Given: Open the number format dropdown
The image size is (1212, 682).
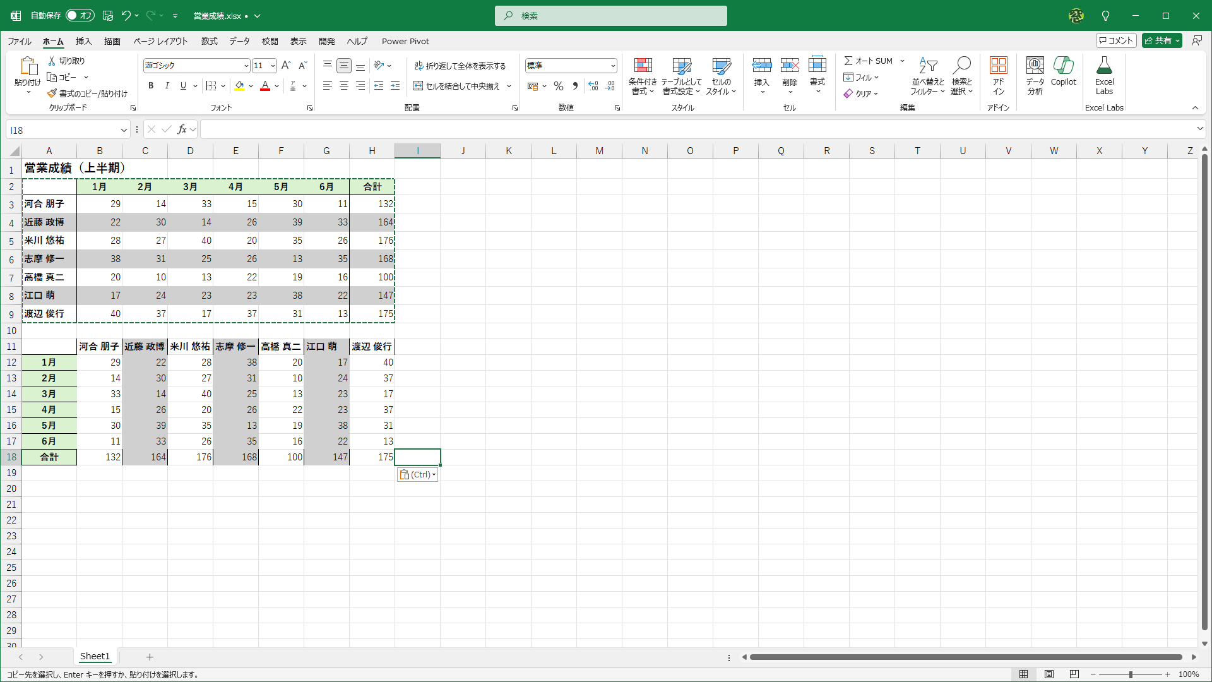Looking at the screenshot, I should (612, 66).
